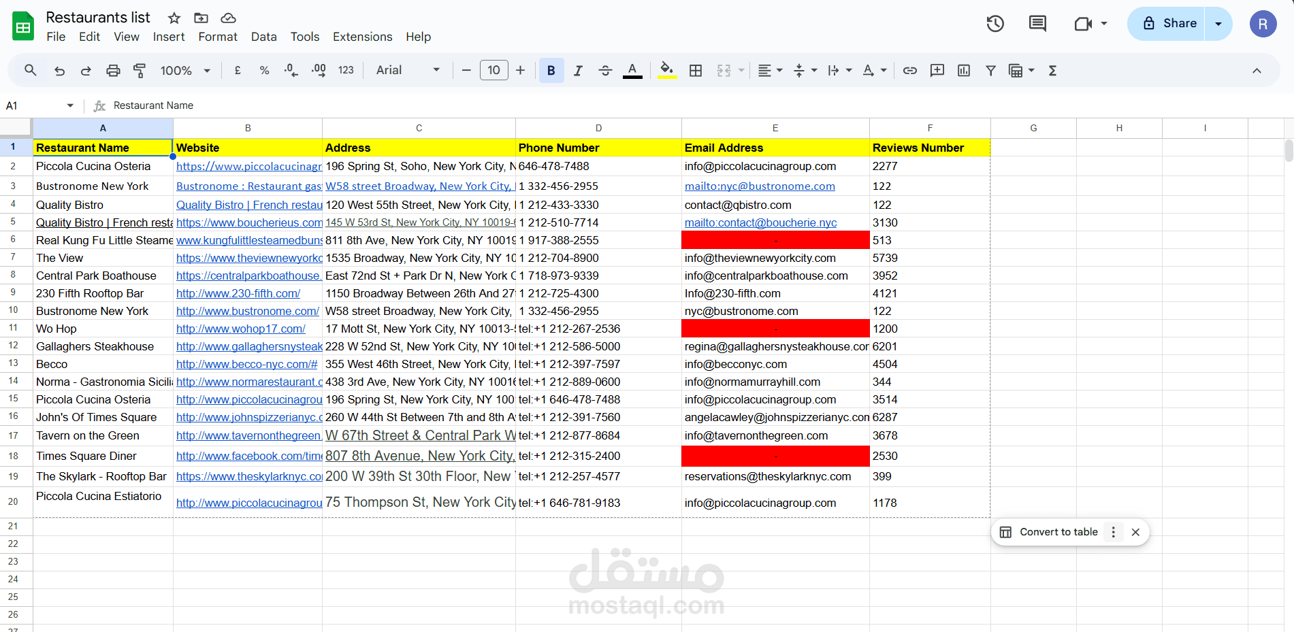Open the name box dropdown arrow
This screenshot has width=1294, height=632.
[x=70, y=105]
